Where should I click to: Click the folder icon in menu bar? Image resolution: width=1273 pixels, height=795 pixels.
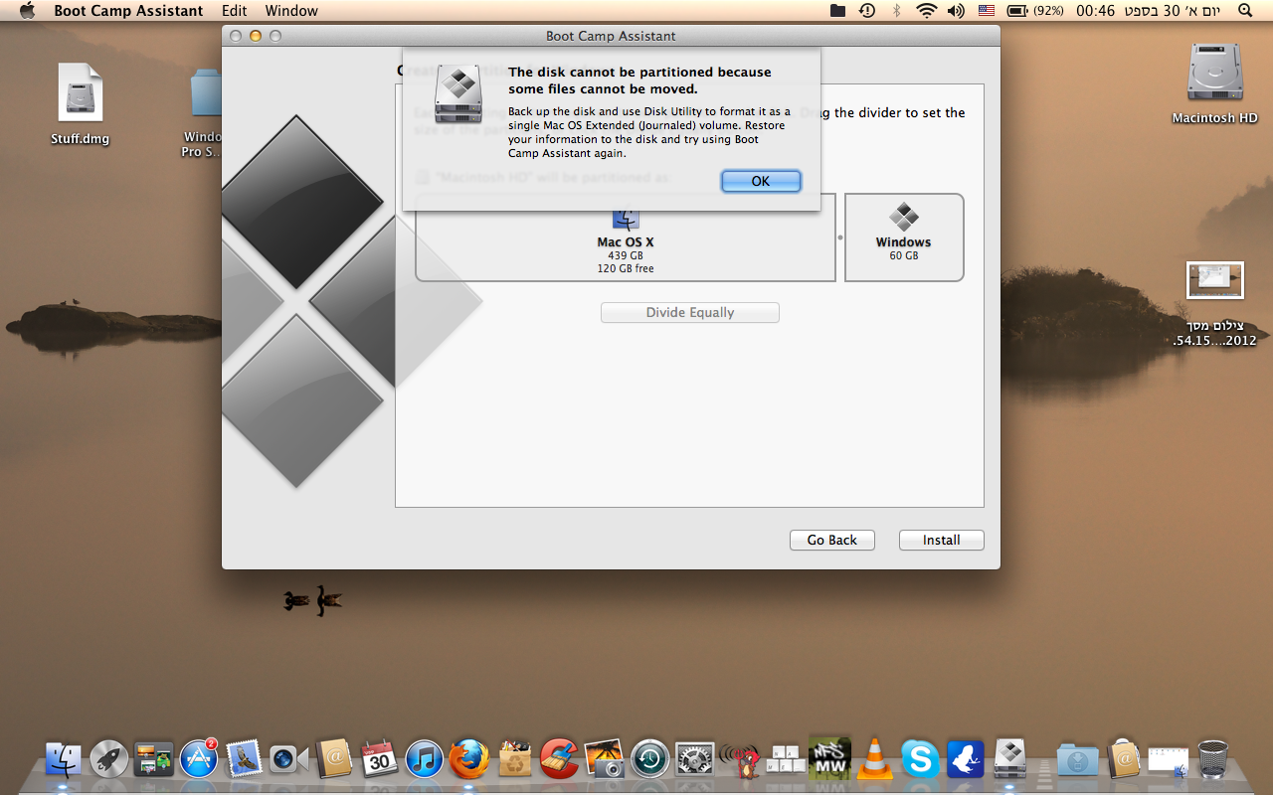tap(838, 11)
